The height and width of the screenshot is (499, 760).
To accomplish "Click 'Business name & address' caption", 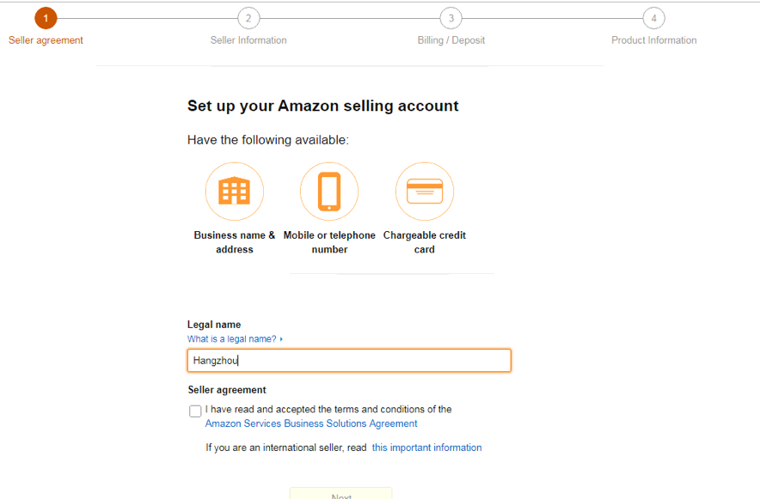I will pyautogui.click(x=235, y=242).
